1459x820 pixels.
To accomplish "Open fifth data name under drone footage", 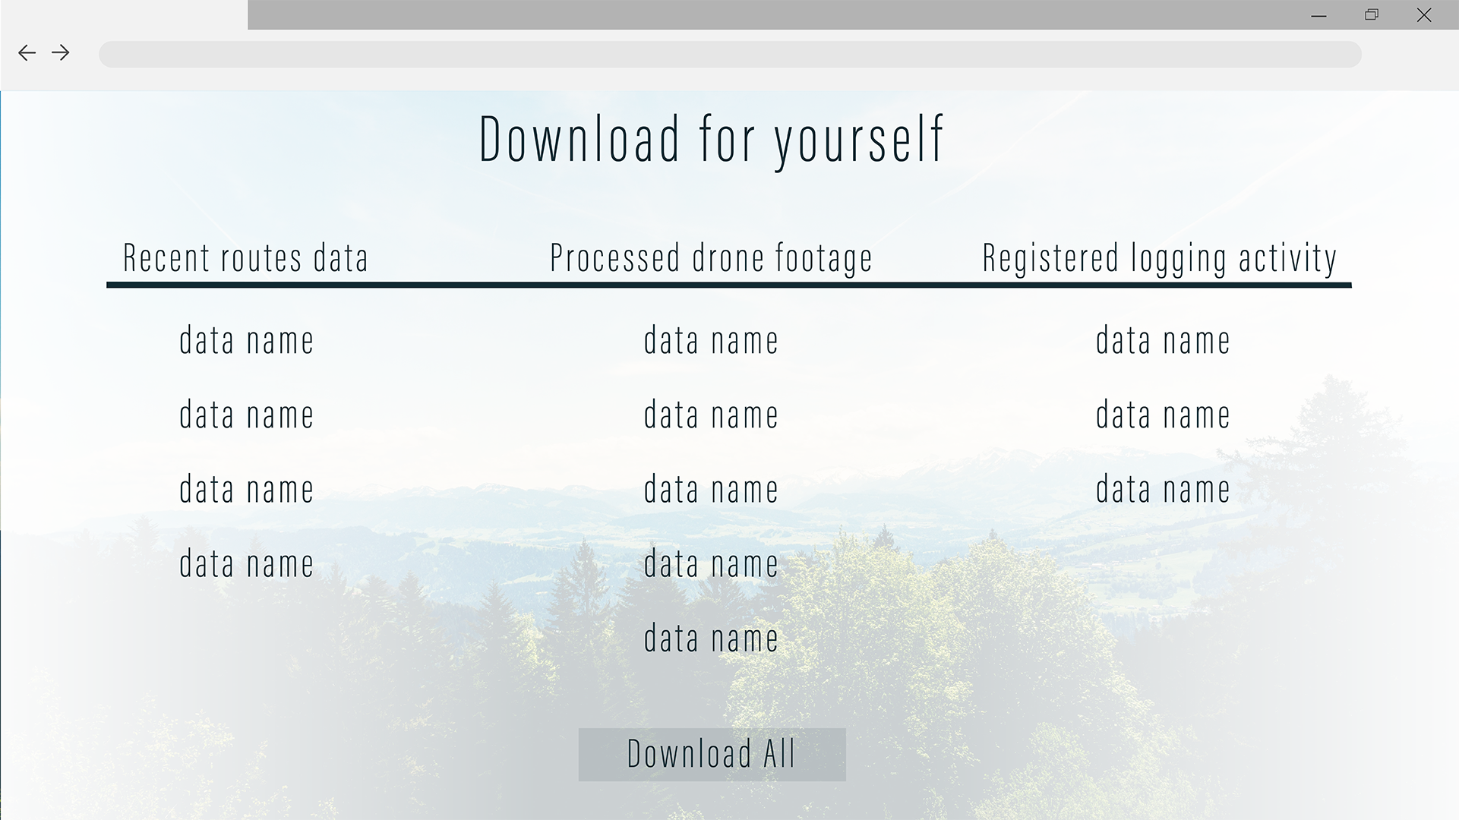I will (711, 639).
